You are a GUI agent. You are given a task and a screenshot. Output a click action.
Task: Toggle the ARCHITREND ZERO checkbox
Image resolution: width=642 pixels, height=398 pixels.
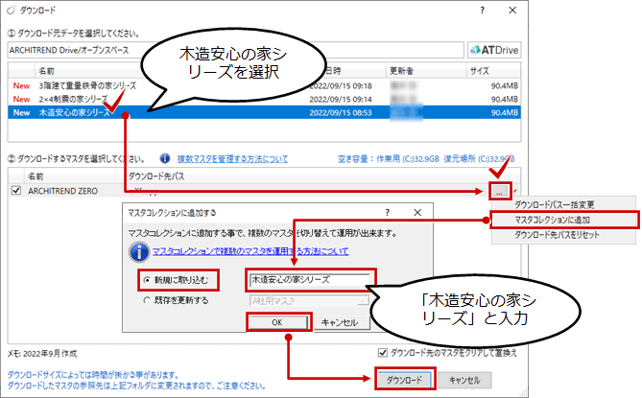16,191
